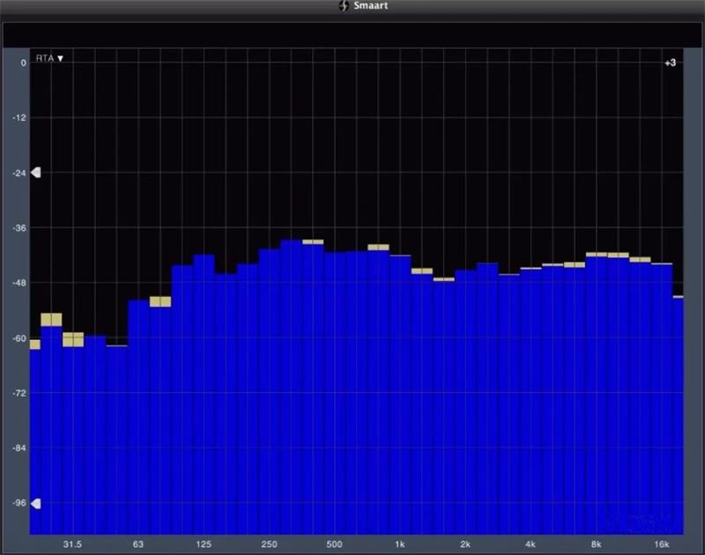This screenshot has width=705, height=555.
Task: Click the dark banner strip above the graph
Action: (x=352, y=35)
